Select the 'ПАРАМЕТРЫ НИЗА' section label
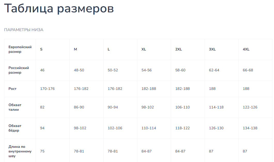This screenshot has width=274, height=162. [24, 30]
